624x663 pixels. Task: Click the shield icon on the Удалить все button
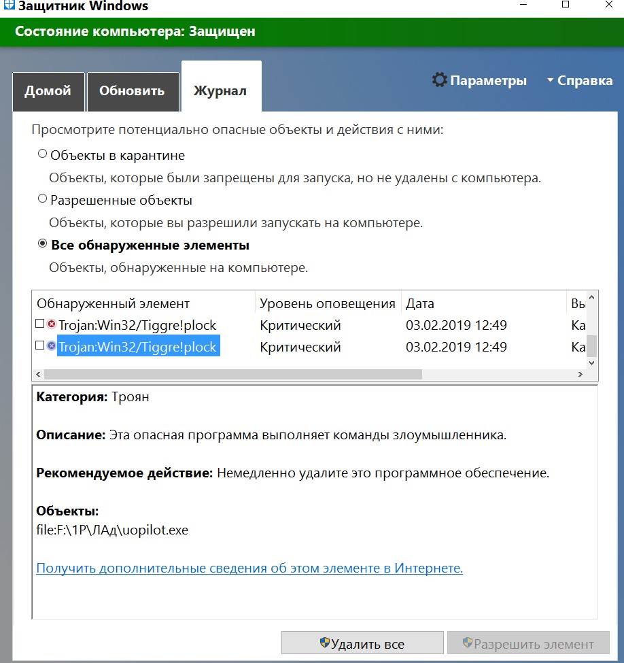325,643
